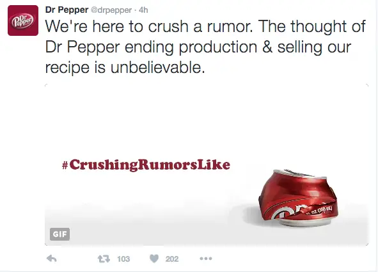View retweeters via the 103 count
Screen dimensions: 378x272
[x=123, y=259]
